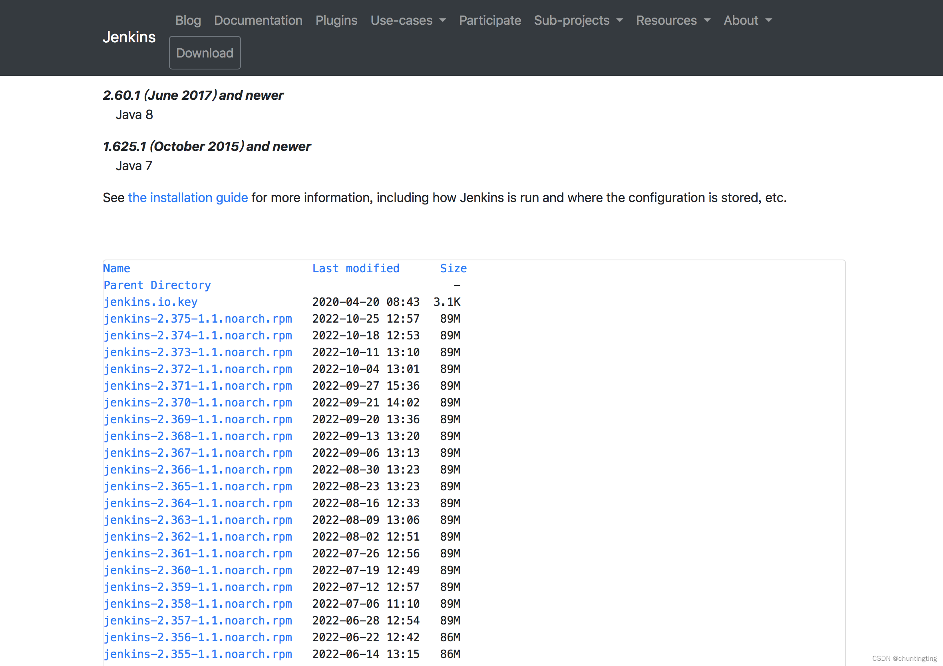This screenshot has height=666, width=943.
Task: Download jenkins-2.369-1.1.noarch.rpm
Action: [197, 420]
